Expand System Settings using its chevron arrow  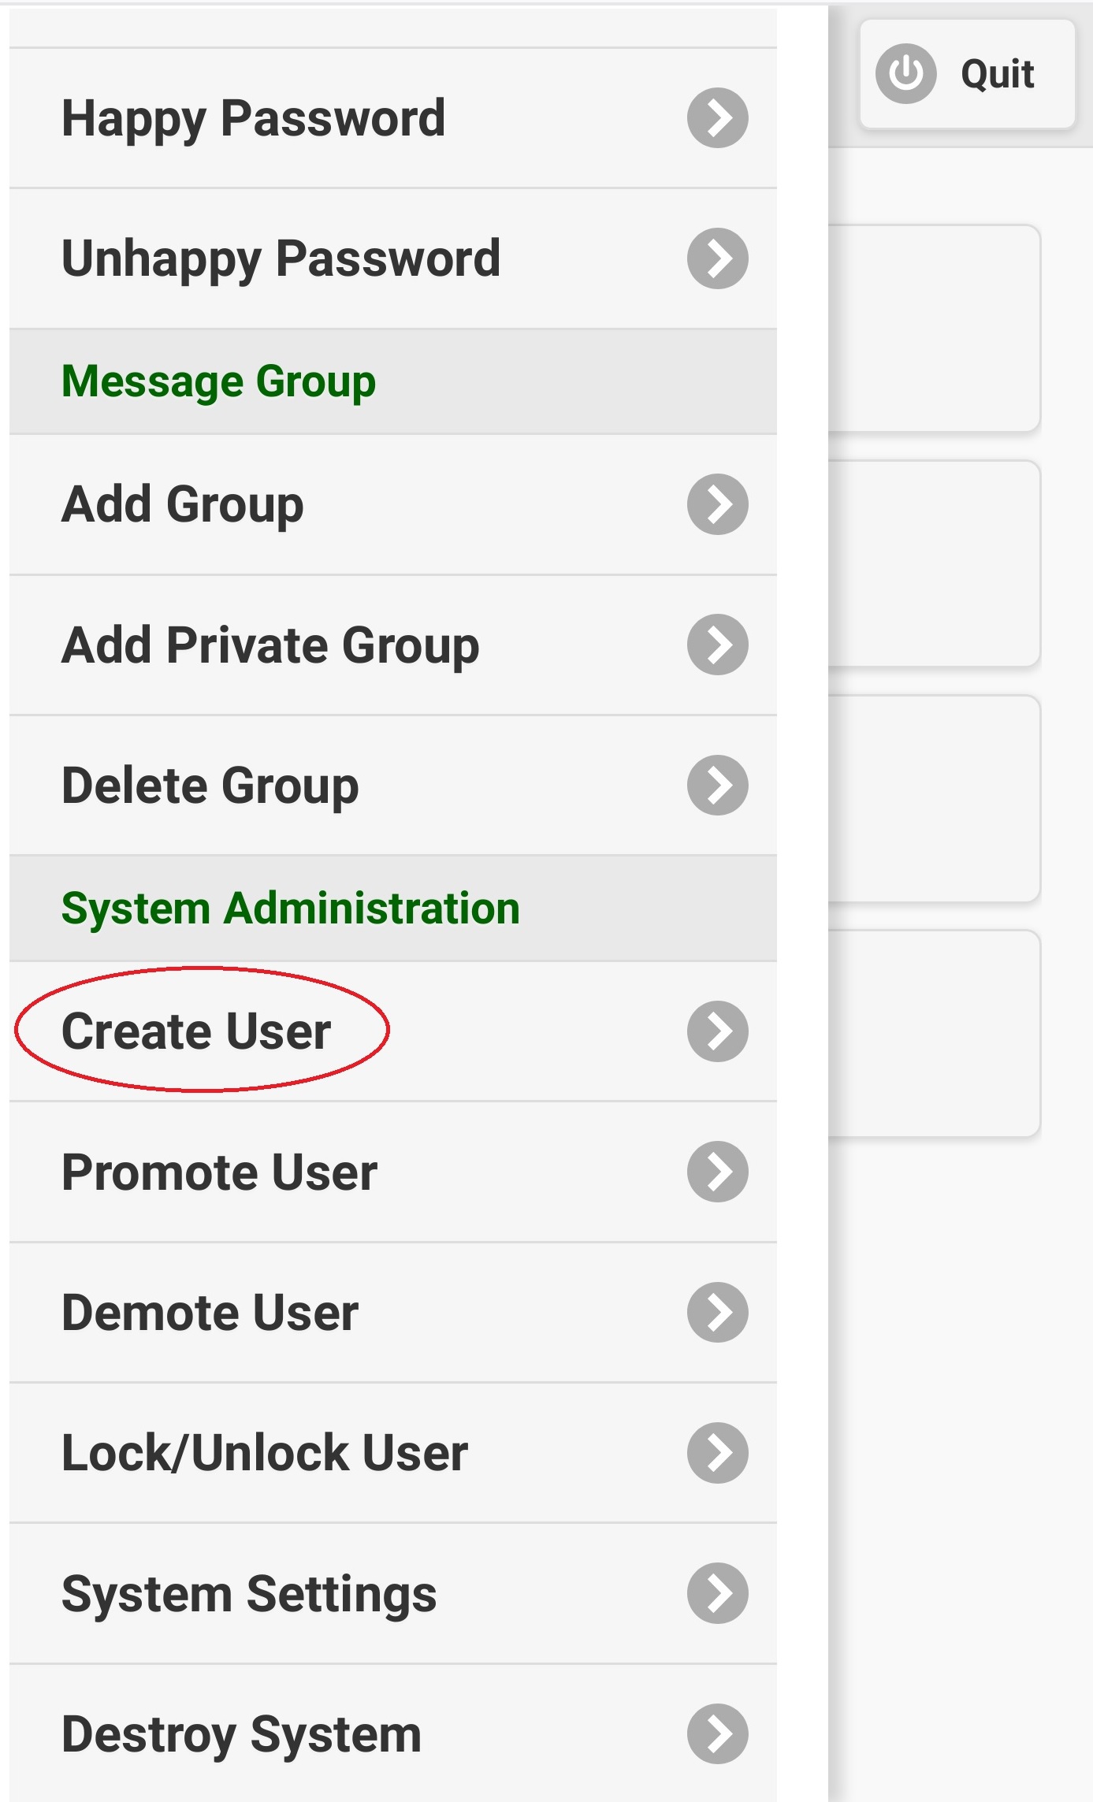(717, 1593)
